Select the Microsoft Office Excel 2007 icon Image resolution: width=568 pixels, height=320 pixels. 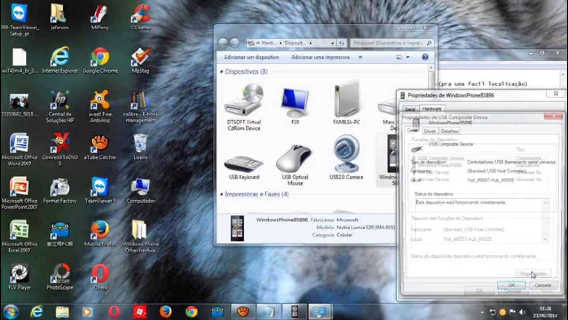[20, 236]
